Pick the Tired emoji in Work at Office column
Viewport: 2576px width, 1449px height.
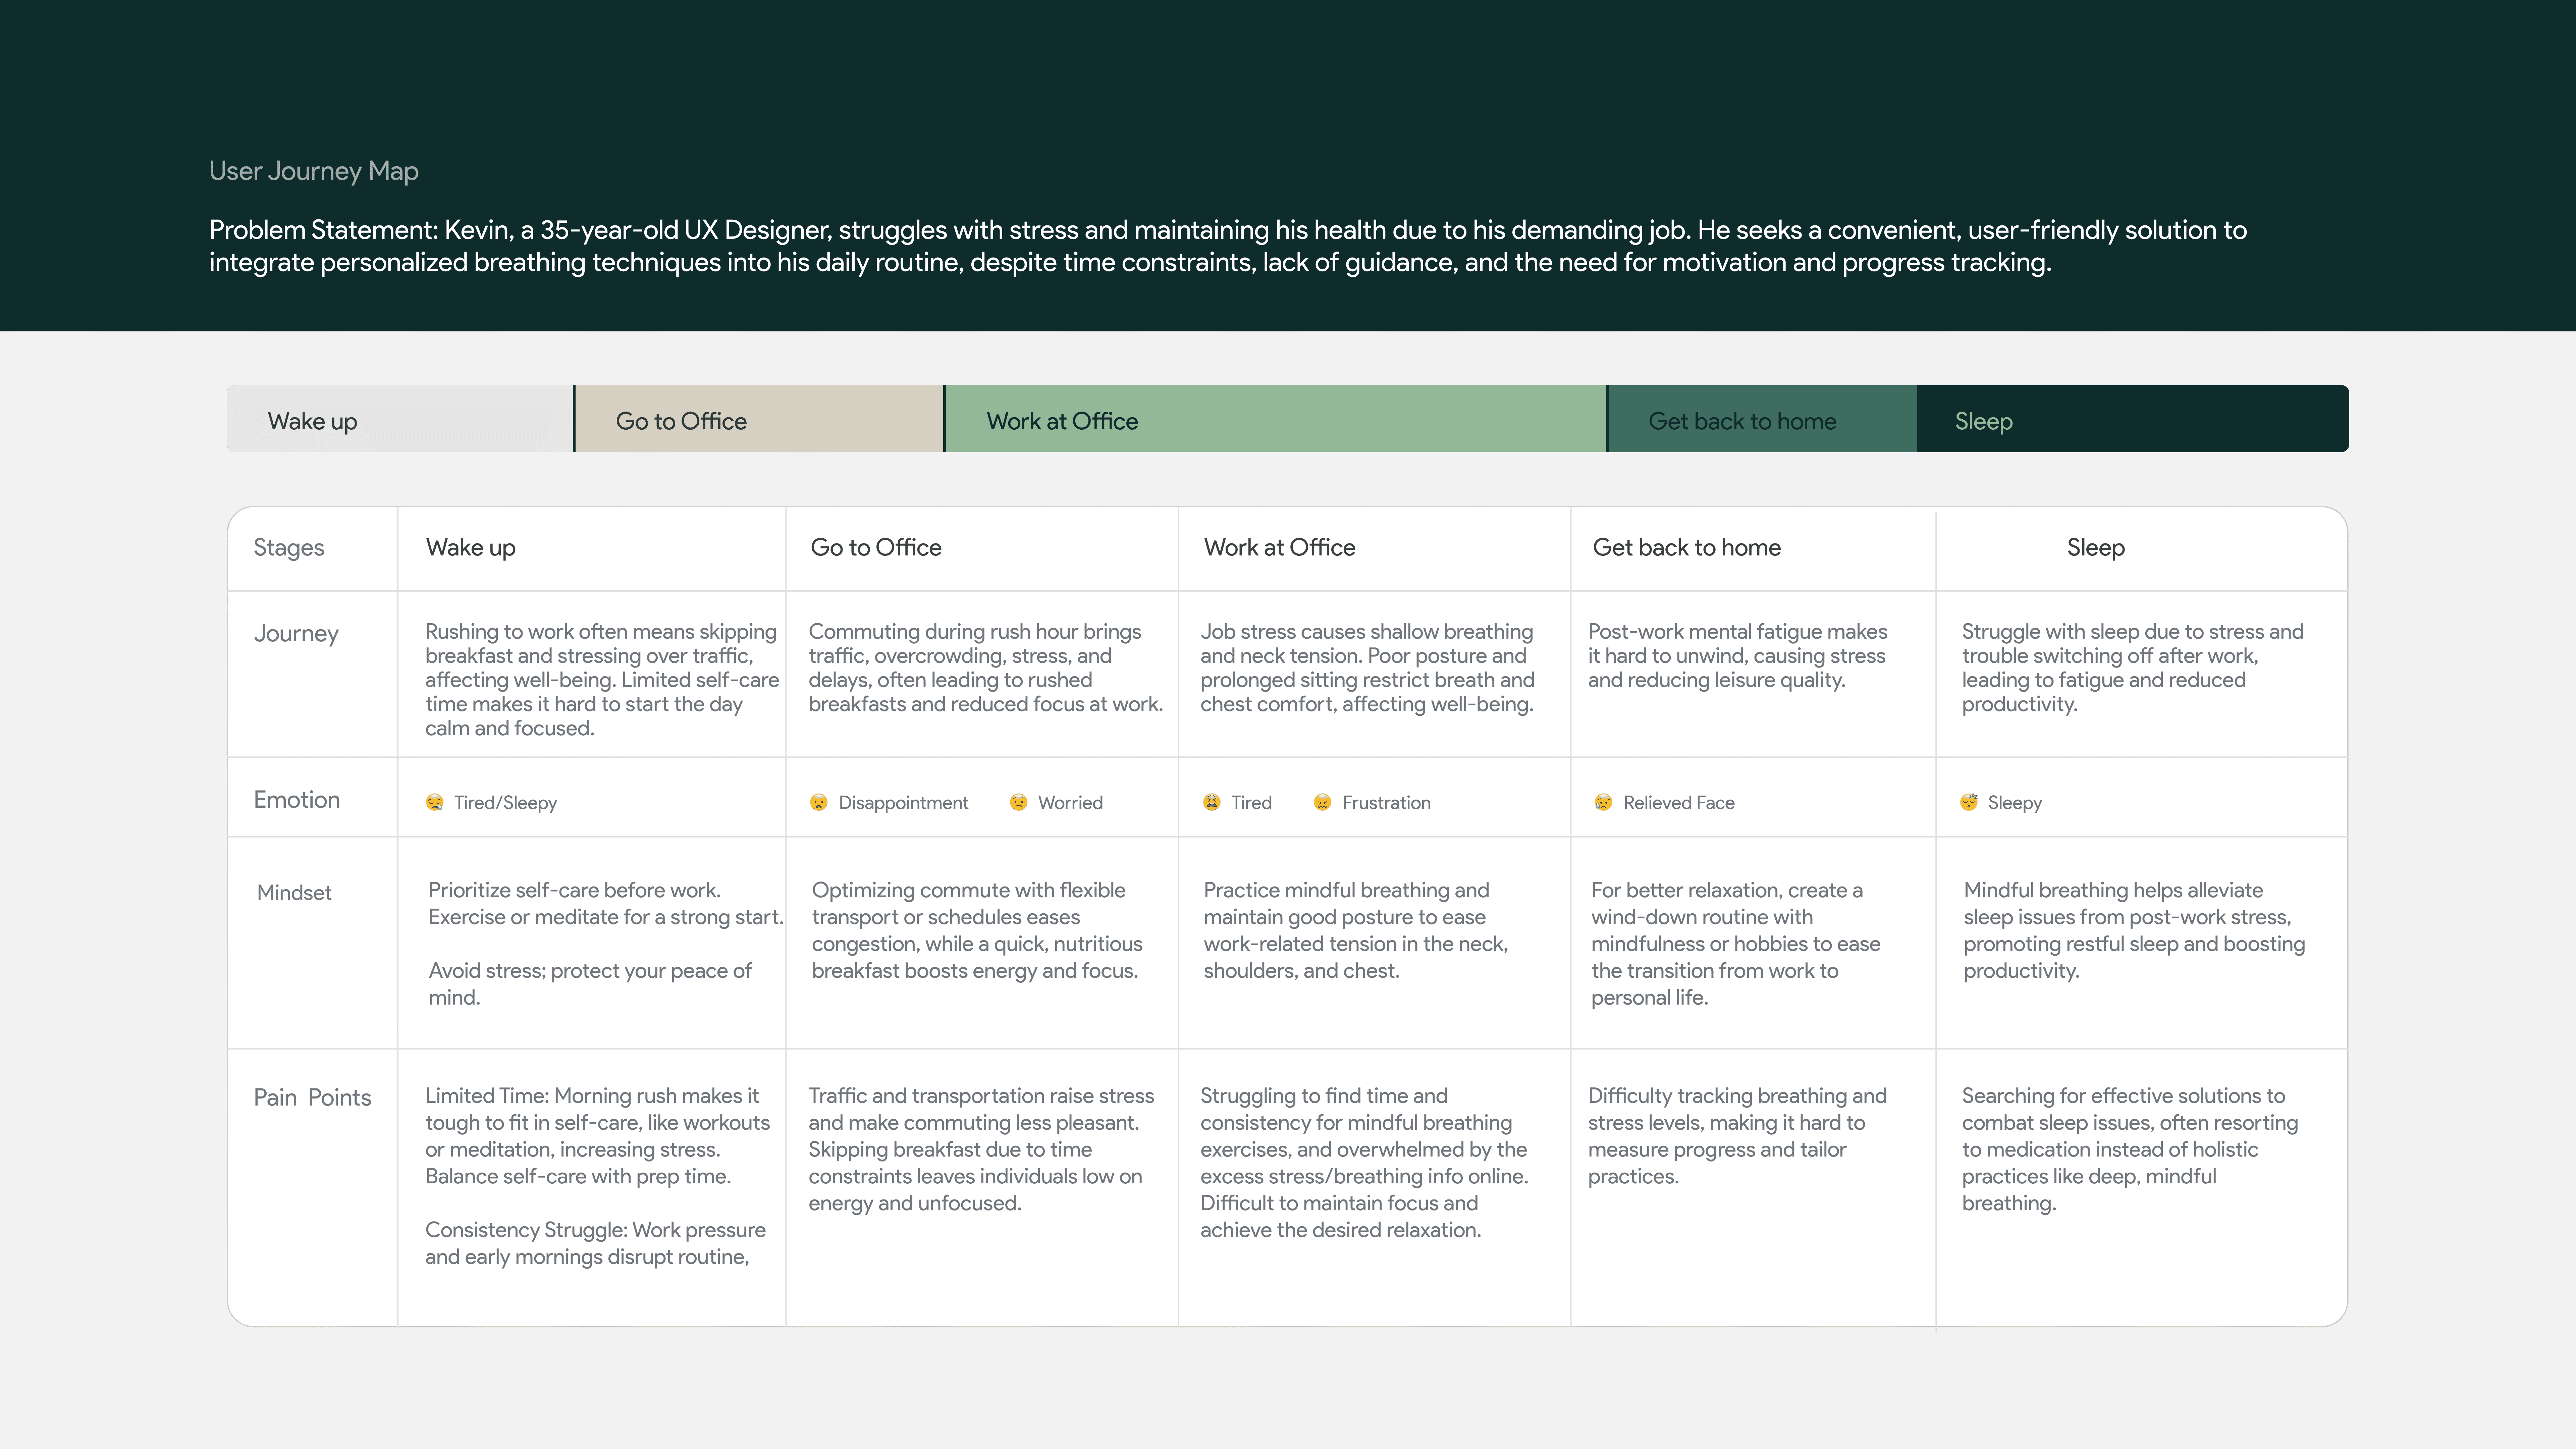[x=1212, y=802]
